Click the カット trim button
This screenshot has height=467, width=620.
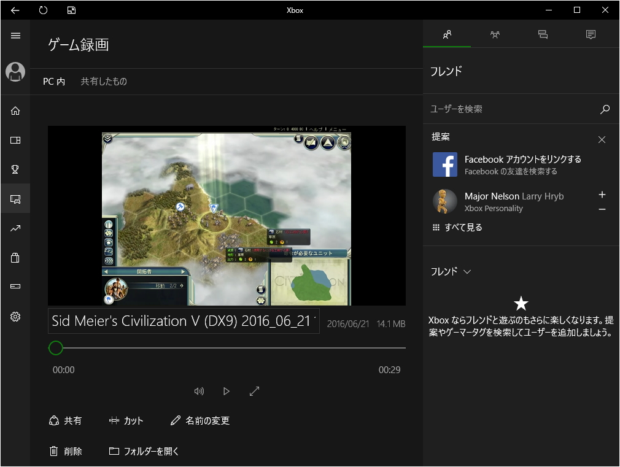tap(126, 421)
